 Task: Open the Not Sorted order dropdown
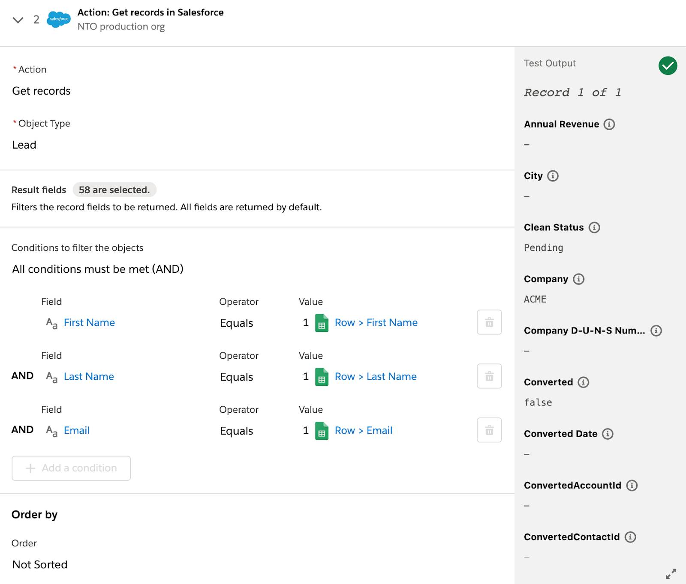pos(40,564)
